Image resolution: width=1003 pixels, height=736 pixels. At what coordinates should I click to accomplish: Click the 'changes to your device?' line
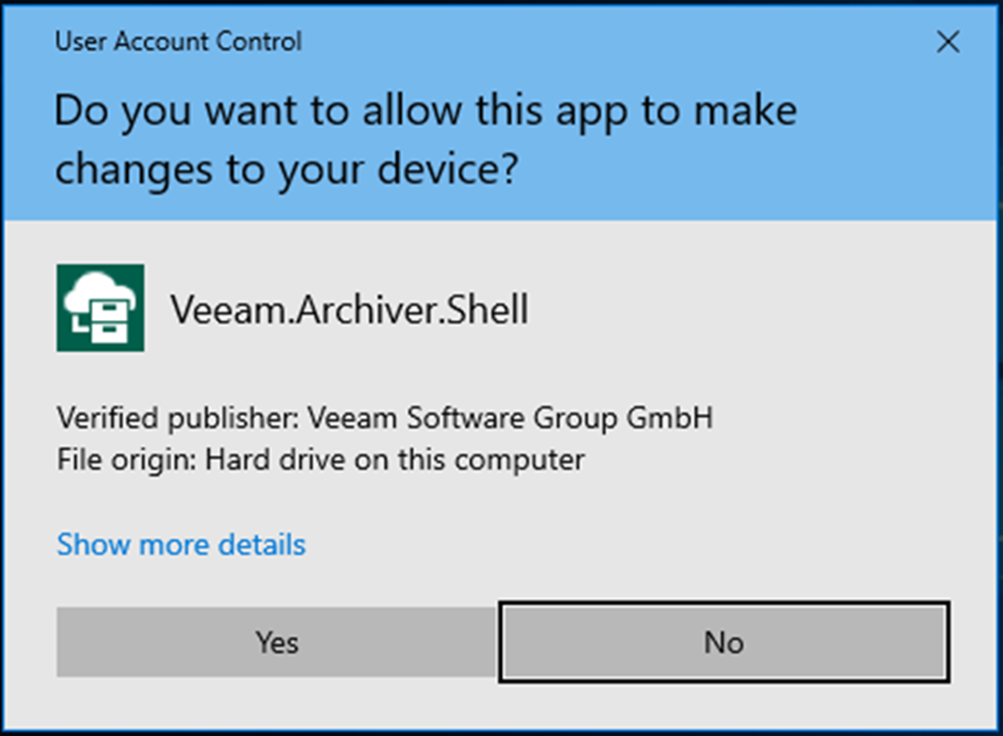287,169
